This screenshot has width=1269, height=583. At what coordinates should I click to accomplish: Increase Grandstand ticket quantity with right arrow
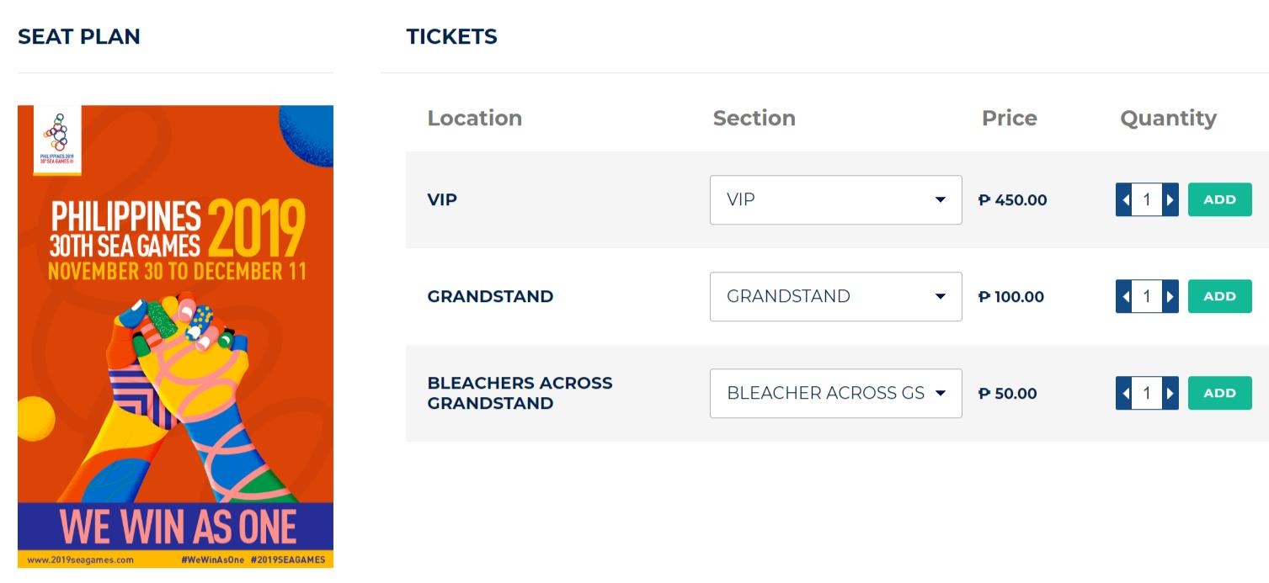point(1170,297)
